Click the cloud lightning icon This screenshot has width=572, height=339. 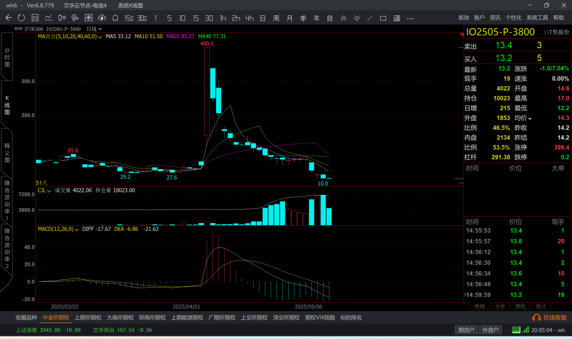[102, 18]
